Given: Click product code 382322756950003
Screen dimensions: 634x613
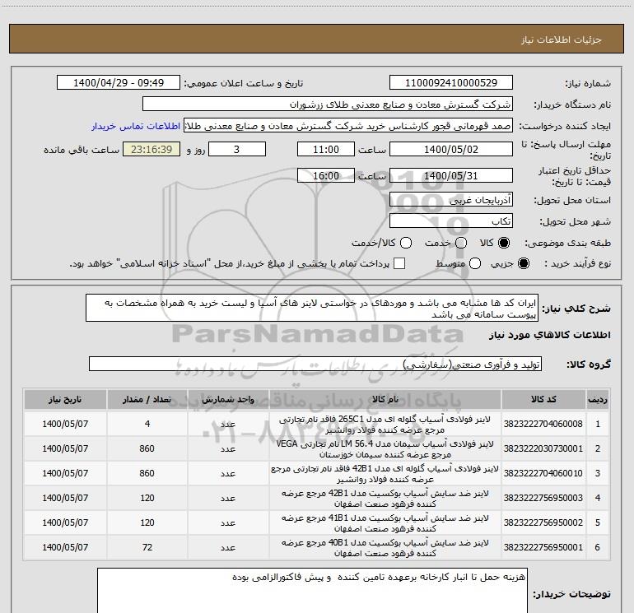Looking at the screenshot, I should click(543, 498).
